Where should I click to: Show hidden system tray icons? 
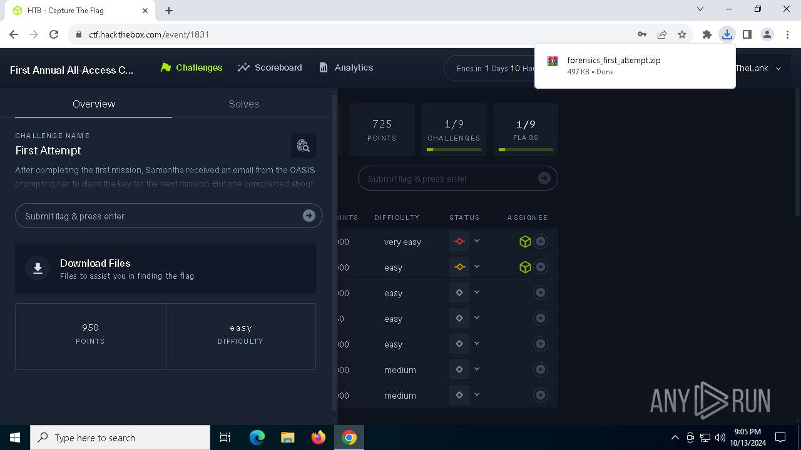point(675,437)
